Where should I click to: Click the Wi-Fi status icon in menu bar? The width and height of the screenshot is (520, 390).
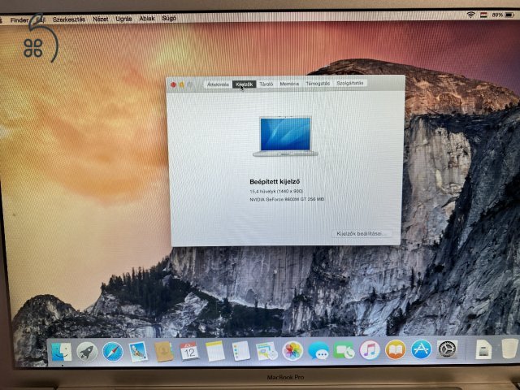[470, 15]
